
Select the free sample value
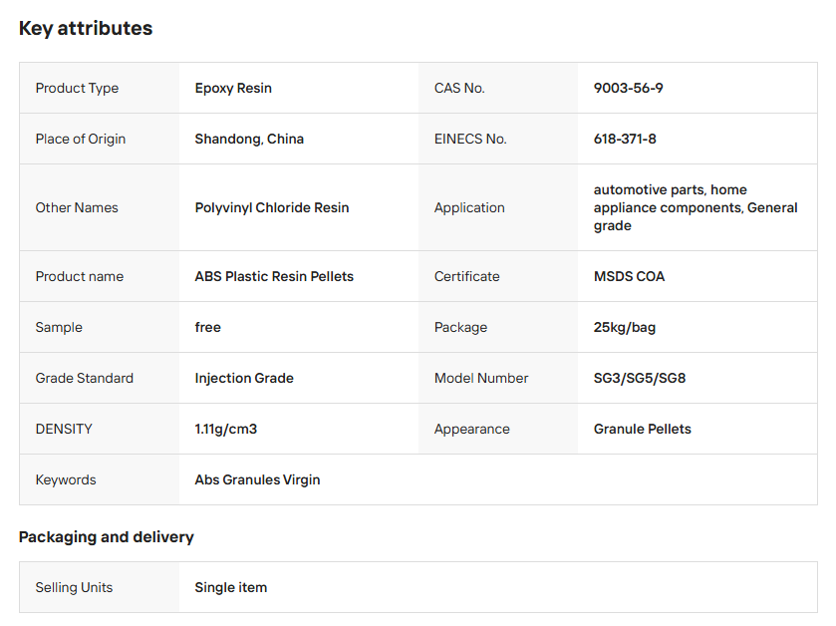click(207, 327)
